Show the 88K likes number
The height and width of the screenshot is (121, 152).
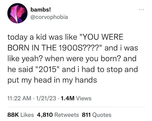pyautogui.click(x=13, y=115)
